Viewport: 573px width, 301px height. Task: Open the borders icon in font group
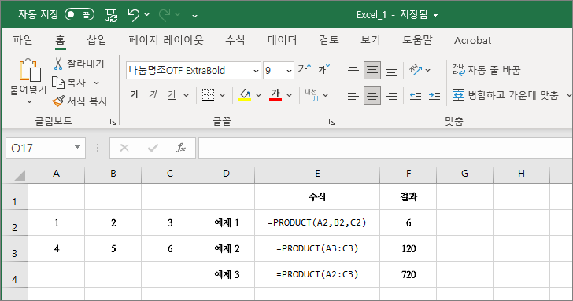209,95
